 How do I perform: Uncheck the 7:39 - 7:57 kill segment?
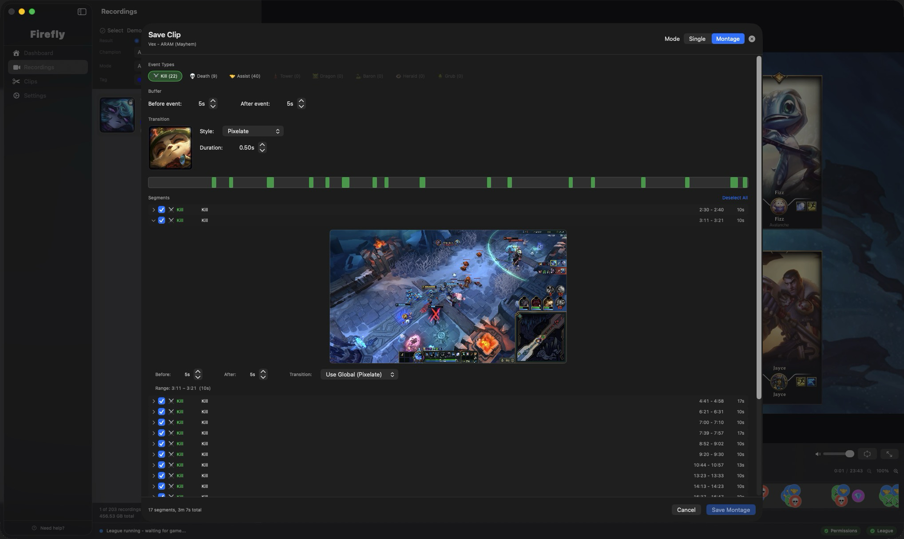(162, 433)
